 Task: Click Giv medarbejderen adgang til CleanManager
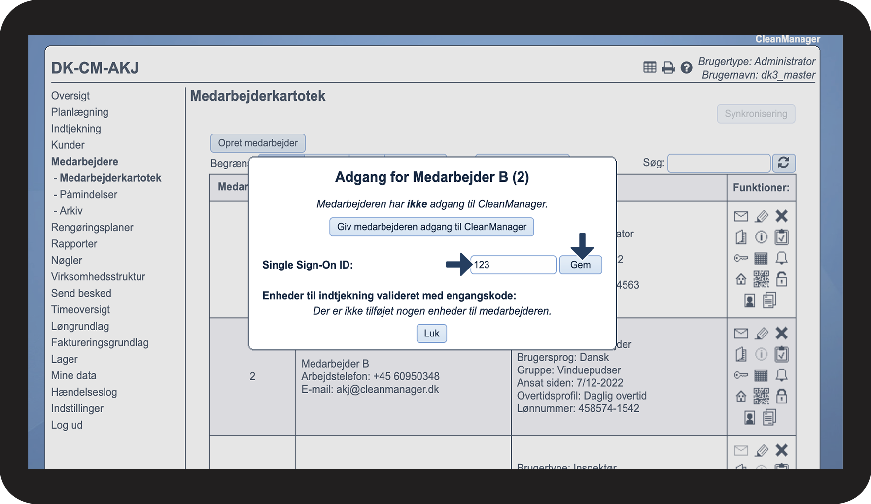click(x=431, y=227)
